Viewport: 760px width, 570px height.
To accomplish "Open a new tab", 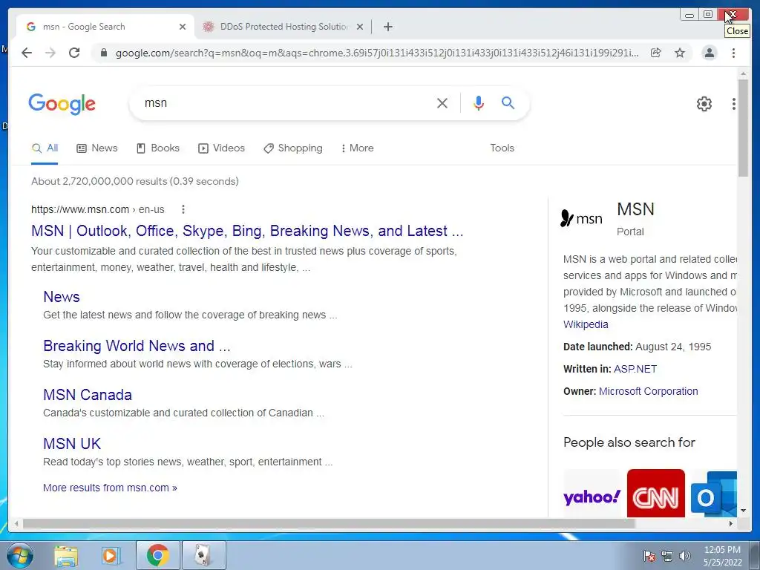I will tap(387, 27).
